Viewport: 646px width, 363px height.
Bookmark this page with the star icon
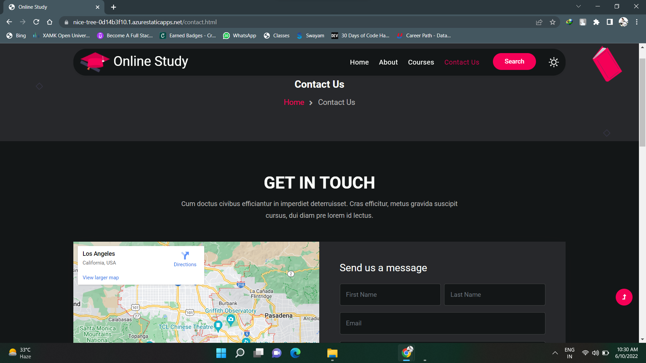(552, 22)
